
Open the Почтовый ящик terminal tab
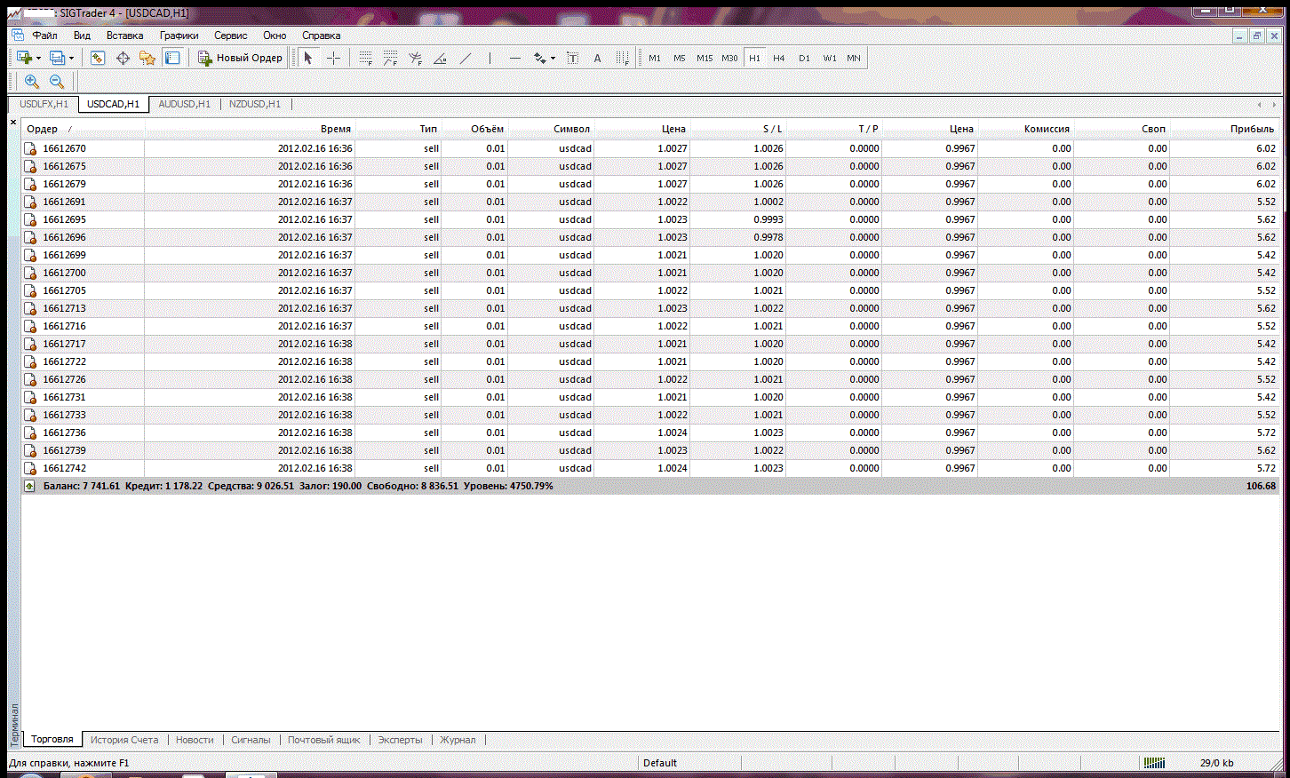tap(324, 740)
